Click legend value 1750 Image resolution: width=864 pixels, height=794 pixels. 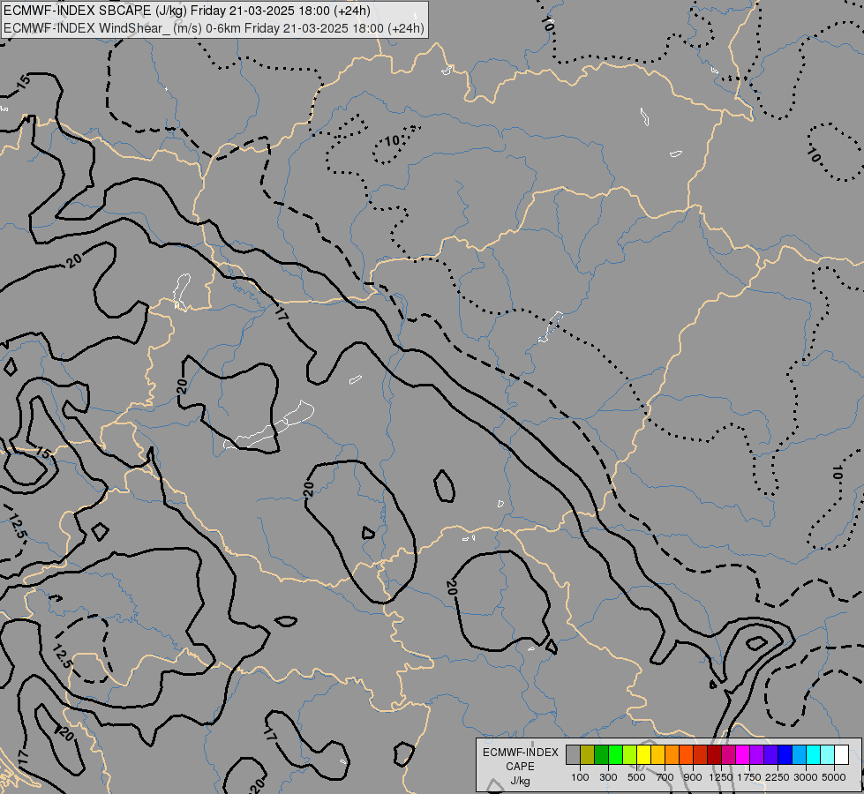tap(749, 777)
